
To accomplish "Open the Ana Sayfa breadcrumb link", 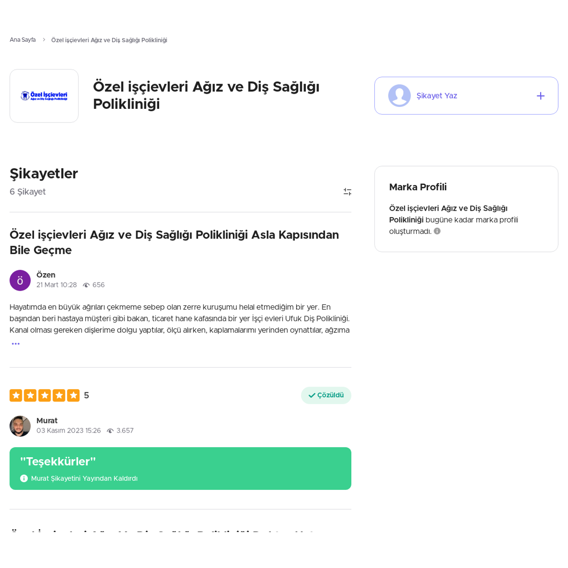I will point(23,40).
